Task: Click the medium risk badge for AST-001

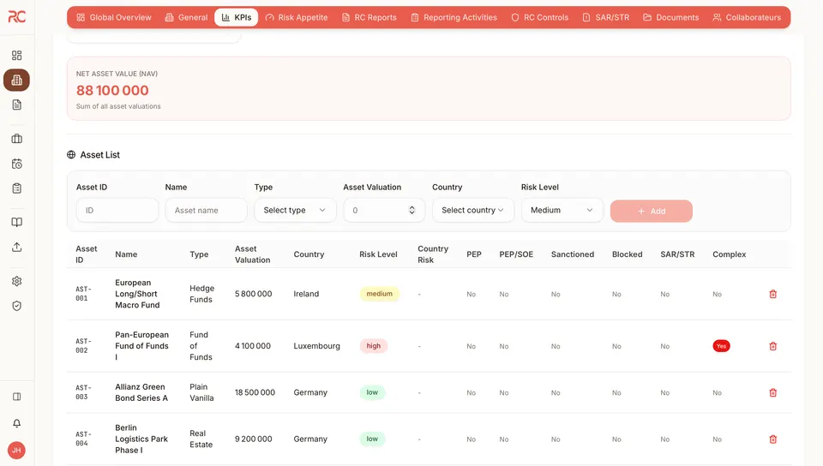Action: click(x=380, y=294)
